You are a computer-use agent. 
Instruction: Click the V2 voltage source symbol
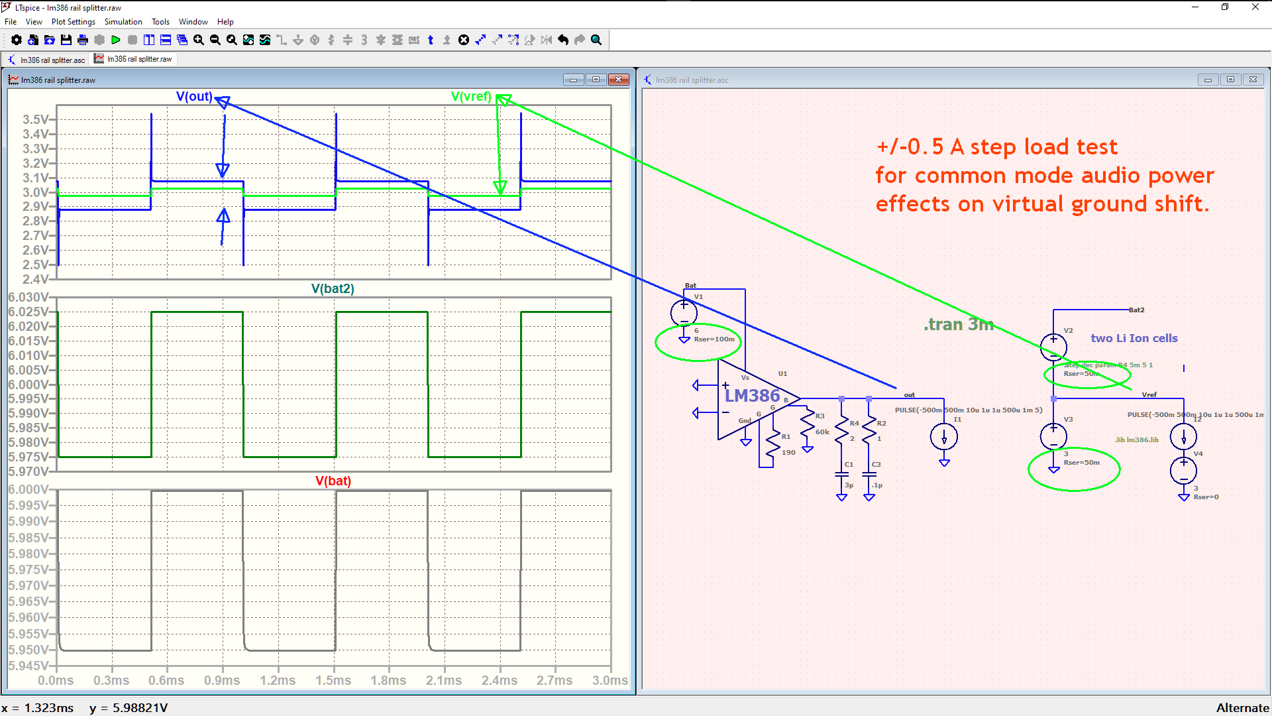[x=1053, y=347]
